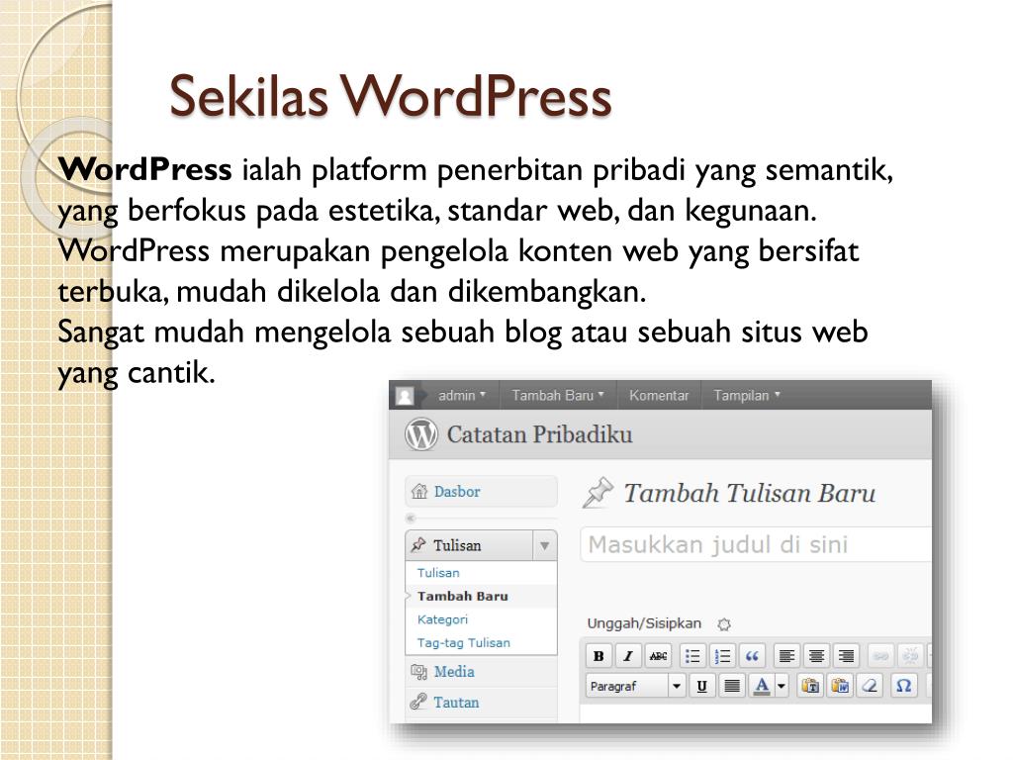Insert a numbered ordered list
Viewport: 1013px width, 760px height.
tap(722, 656)
